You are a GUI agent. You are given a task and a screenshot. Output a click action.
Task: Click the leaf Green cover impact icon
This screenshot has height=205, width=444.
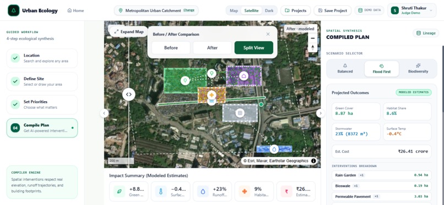(x=120, y=191)
